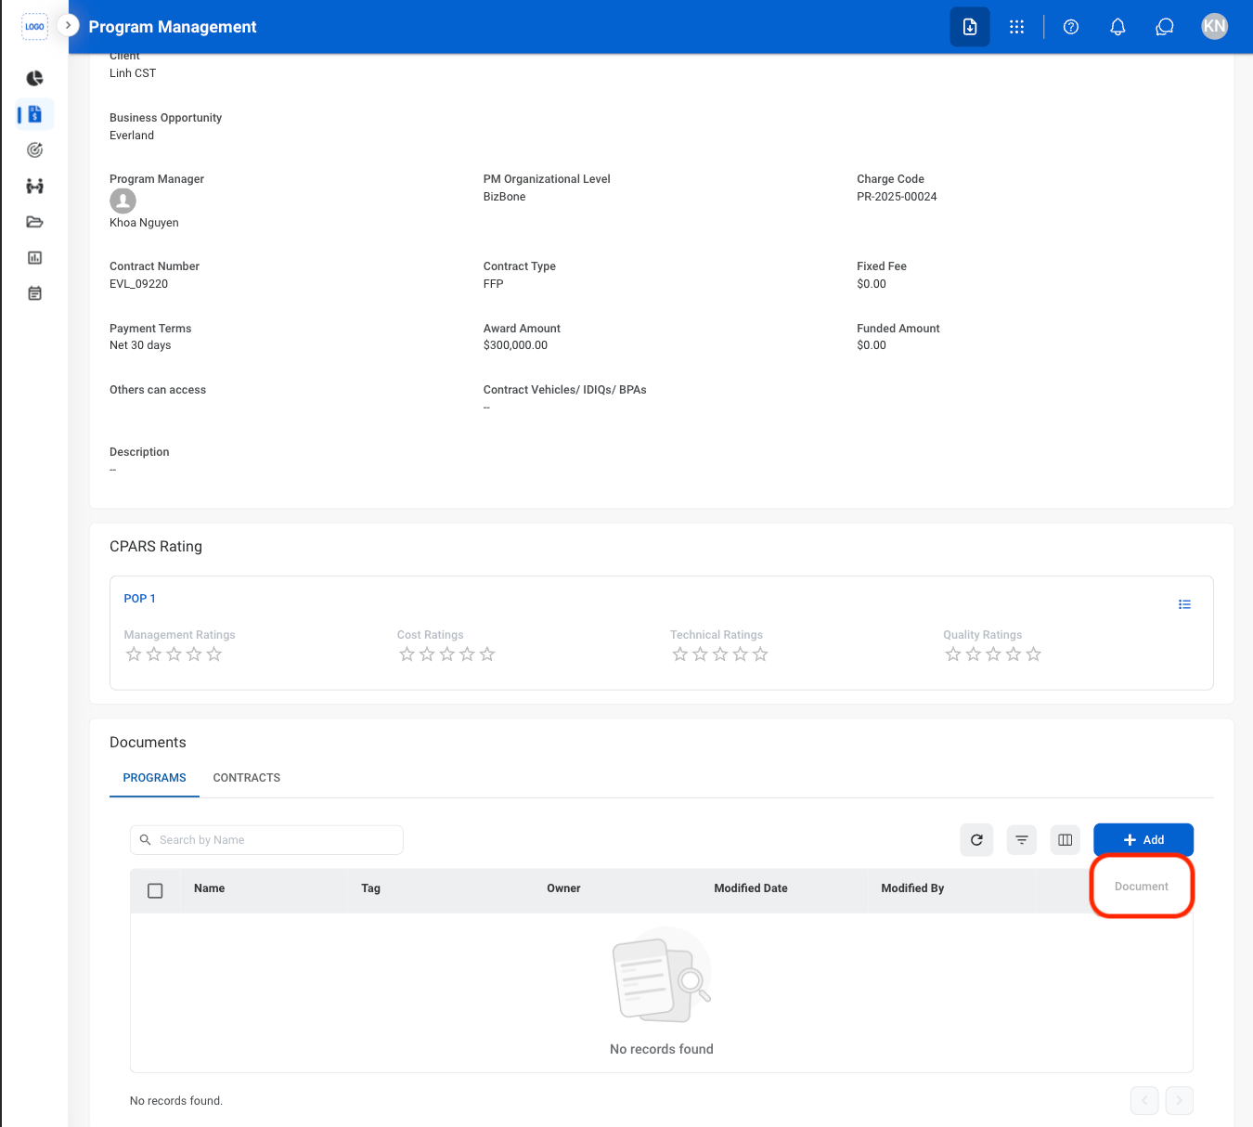This screenshot has width=1253, height=1127.
Task: Focus the Search by Name field
Action: tap(266, 840)
